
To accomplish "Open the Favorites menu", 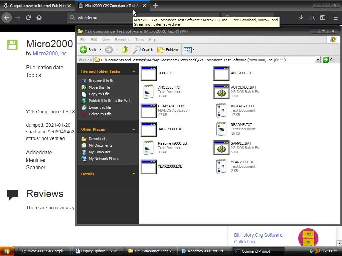I will click(122, 40).
